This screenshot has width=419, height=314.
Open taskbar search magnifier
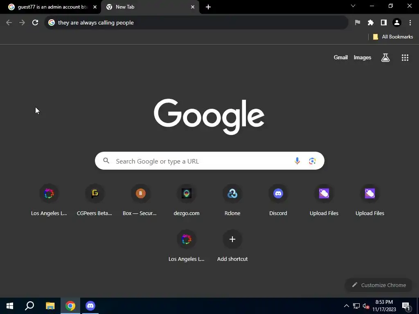coord(29,306)
